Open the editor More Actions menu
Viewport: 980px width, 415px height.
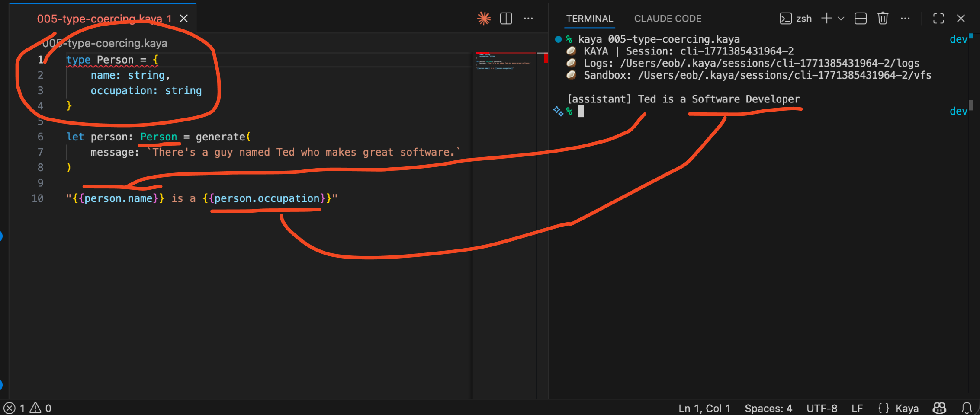coord(529,18)
